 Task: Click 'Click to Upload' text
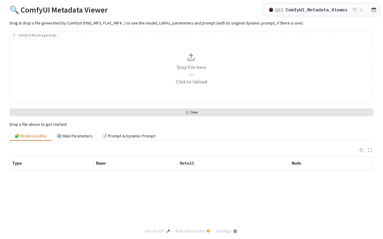tap(191, 82)
